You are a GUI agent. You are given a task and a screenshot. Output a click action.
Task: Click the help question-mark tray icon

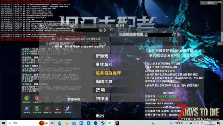coord(153,123)
